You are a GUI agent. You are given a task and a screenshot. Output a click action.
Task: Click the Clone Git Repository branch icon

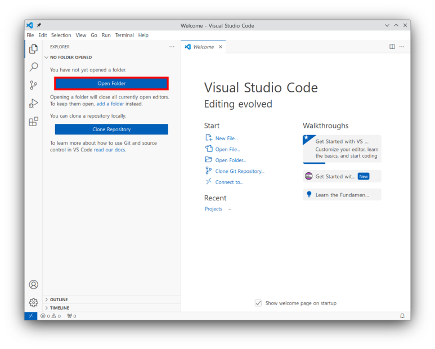pos(208,171)
